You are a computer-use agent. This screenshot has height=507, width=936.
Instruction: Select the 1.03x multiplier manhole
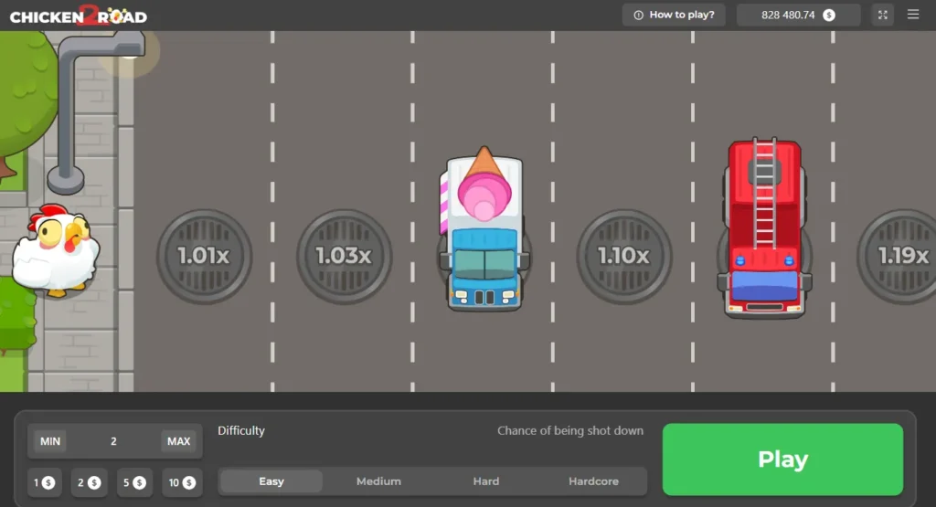pyautogui.click(x=344, y=257)
